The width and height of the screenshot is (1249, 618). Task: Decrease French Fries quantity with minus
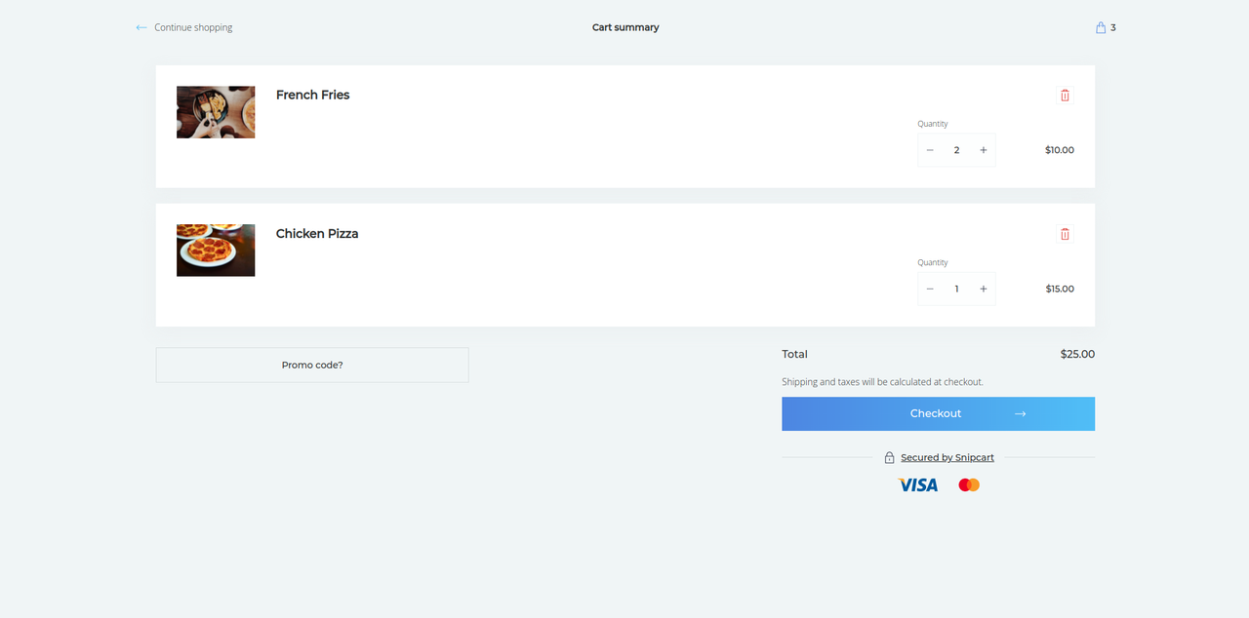click(930, 150)
